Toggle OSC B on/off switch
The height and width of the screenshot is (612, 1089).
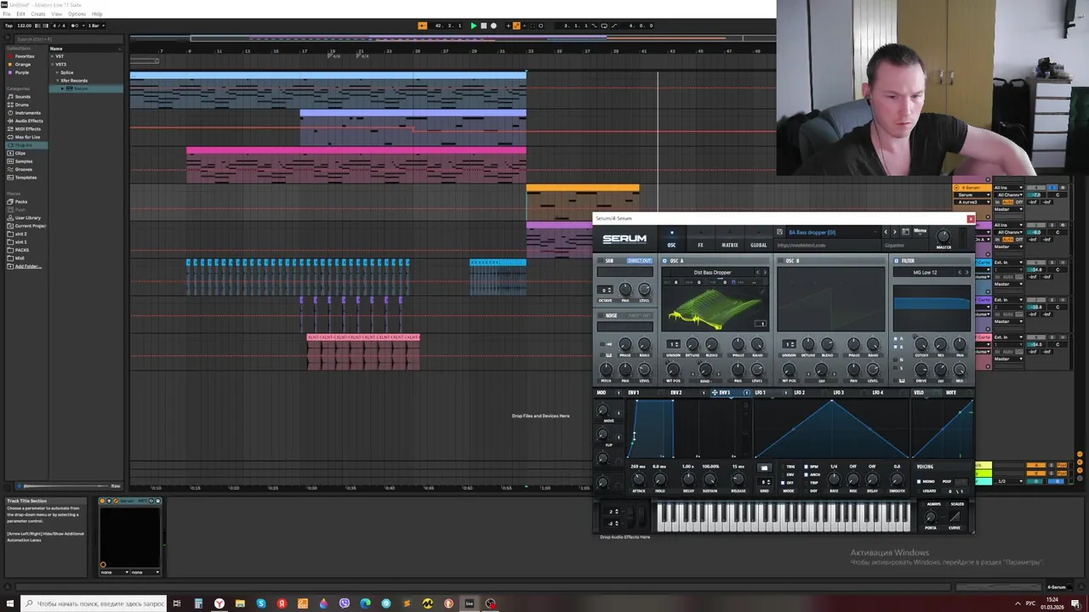point(781,261)
